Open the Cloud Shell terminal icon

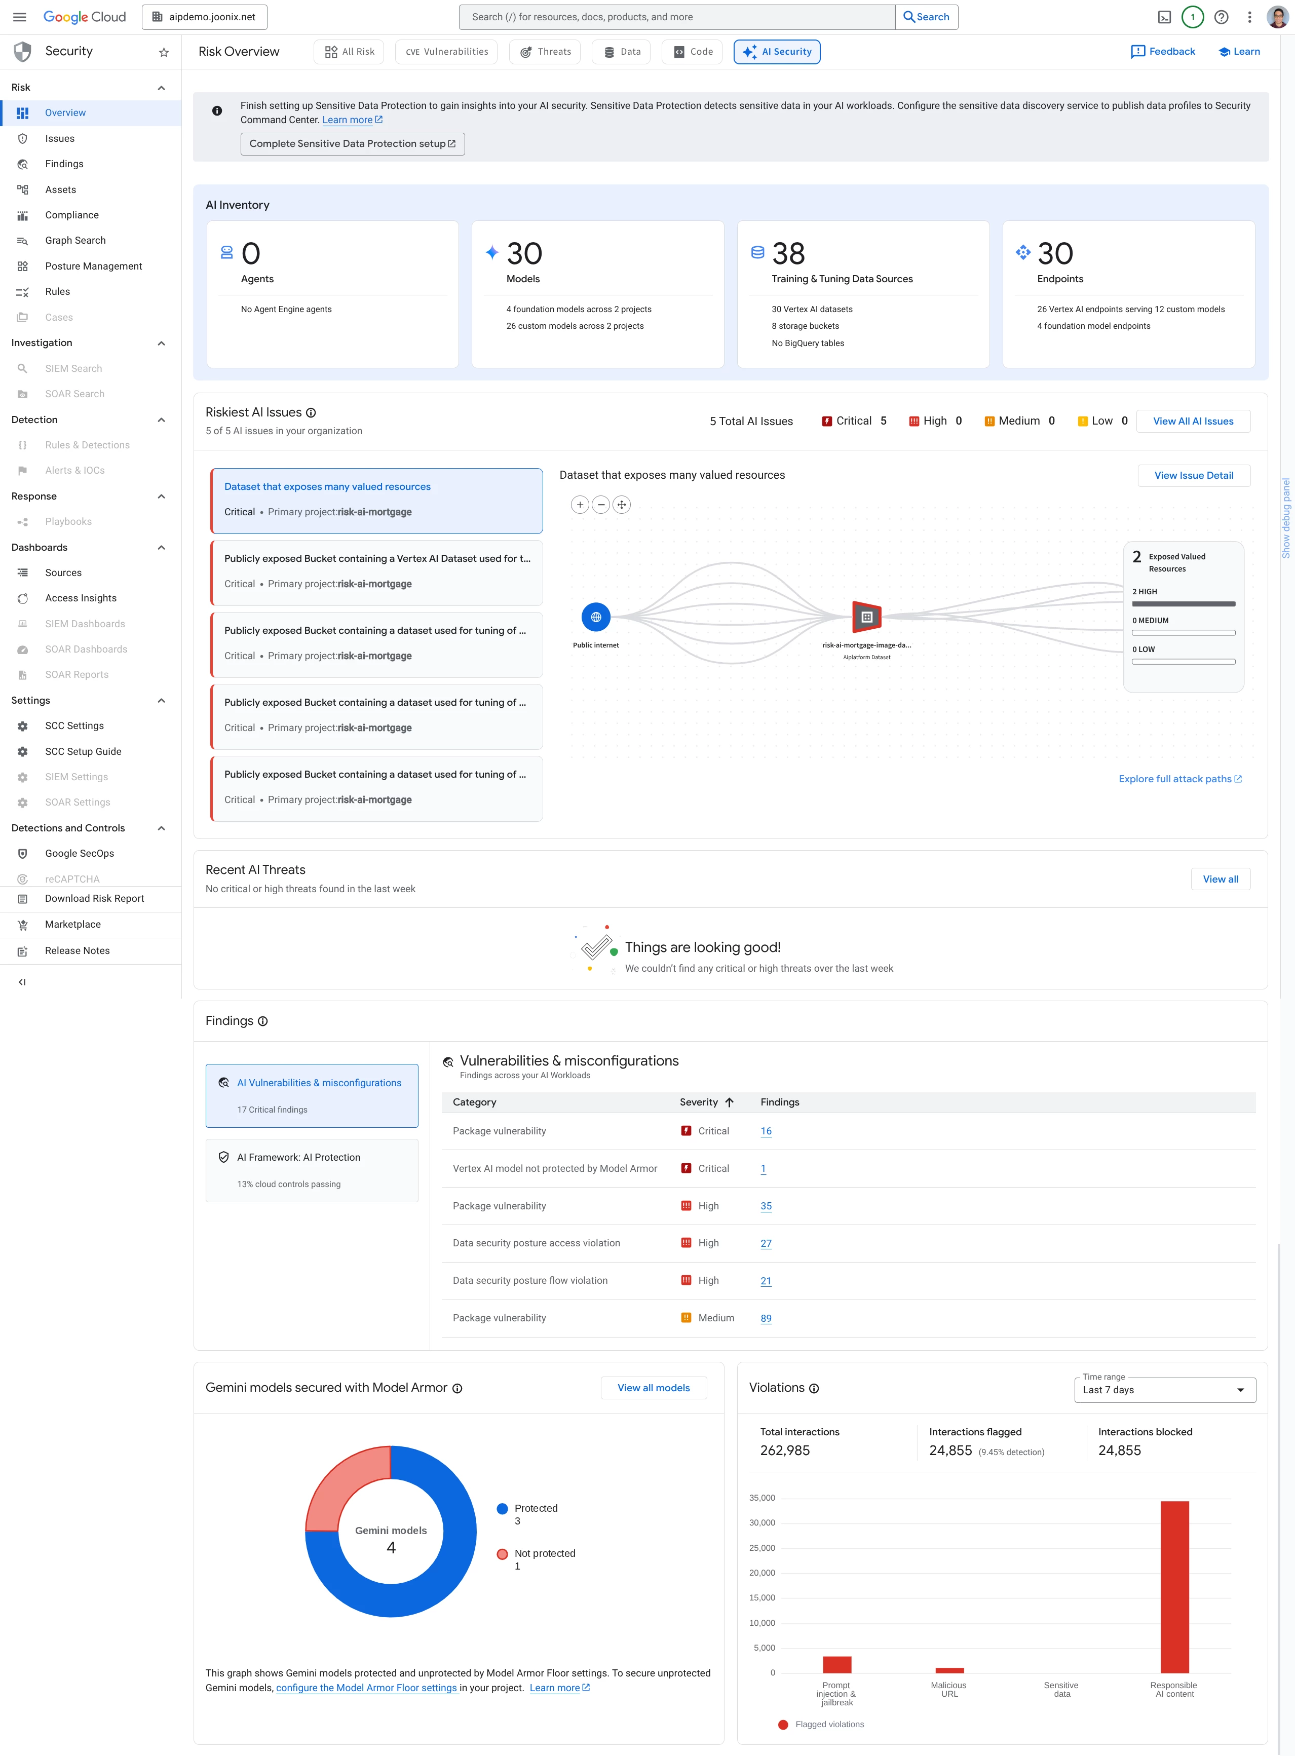pyautogui.click(x=1164, y=17)
